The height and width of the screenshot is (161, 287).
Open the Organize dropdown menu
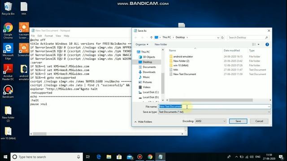tap(142, 44)
